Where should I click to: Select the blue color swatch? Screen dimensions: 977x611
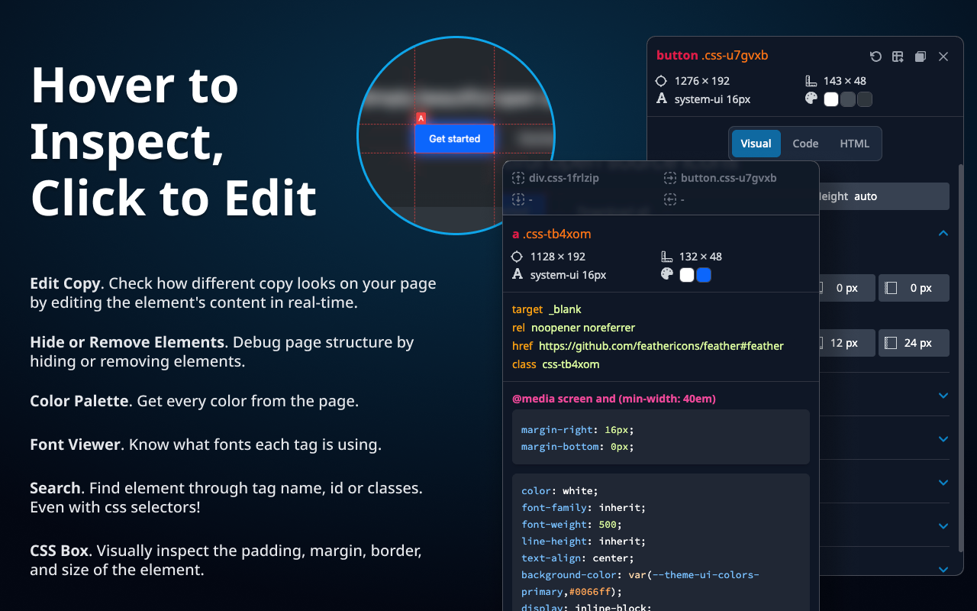click(701, 275)
